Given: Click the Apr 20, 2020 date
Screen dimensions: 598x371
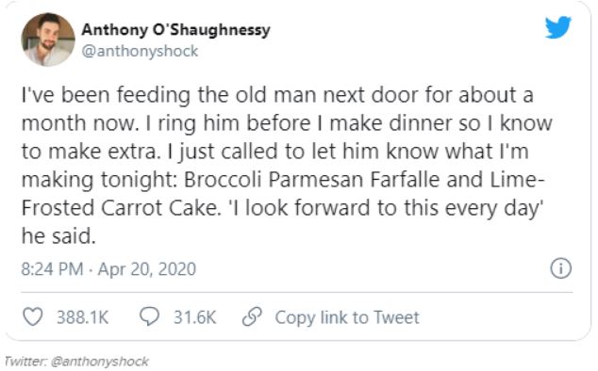Looking at the screenshot, I should 147,269.
